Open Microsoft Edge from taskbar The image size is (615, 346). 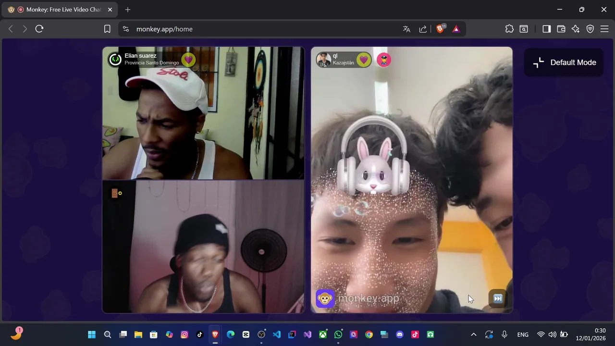231,334
